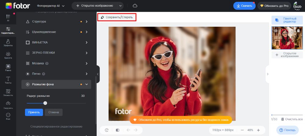The width and height of the screenshot is (305, 136).
Task: Open the Красота sidebar tab
Action: point(8,56)
